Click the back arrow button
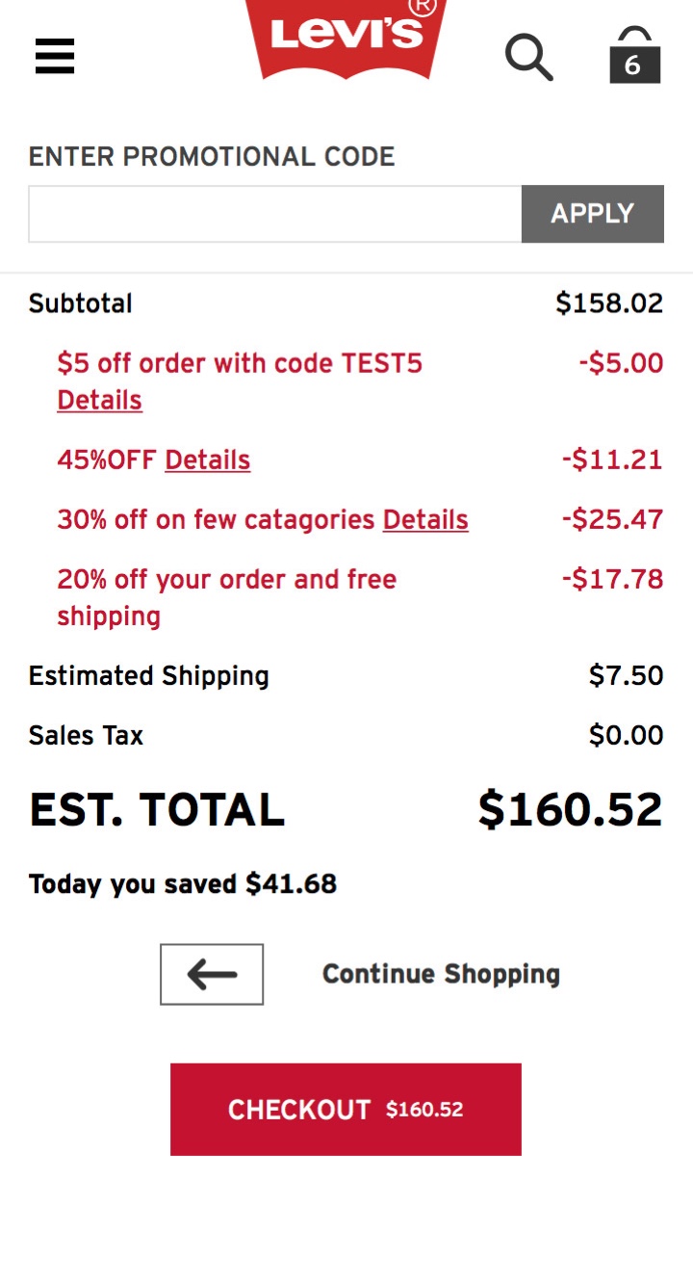693x1285 pixels. coord(212,974)
